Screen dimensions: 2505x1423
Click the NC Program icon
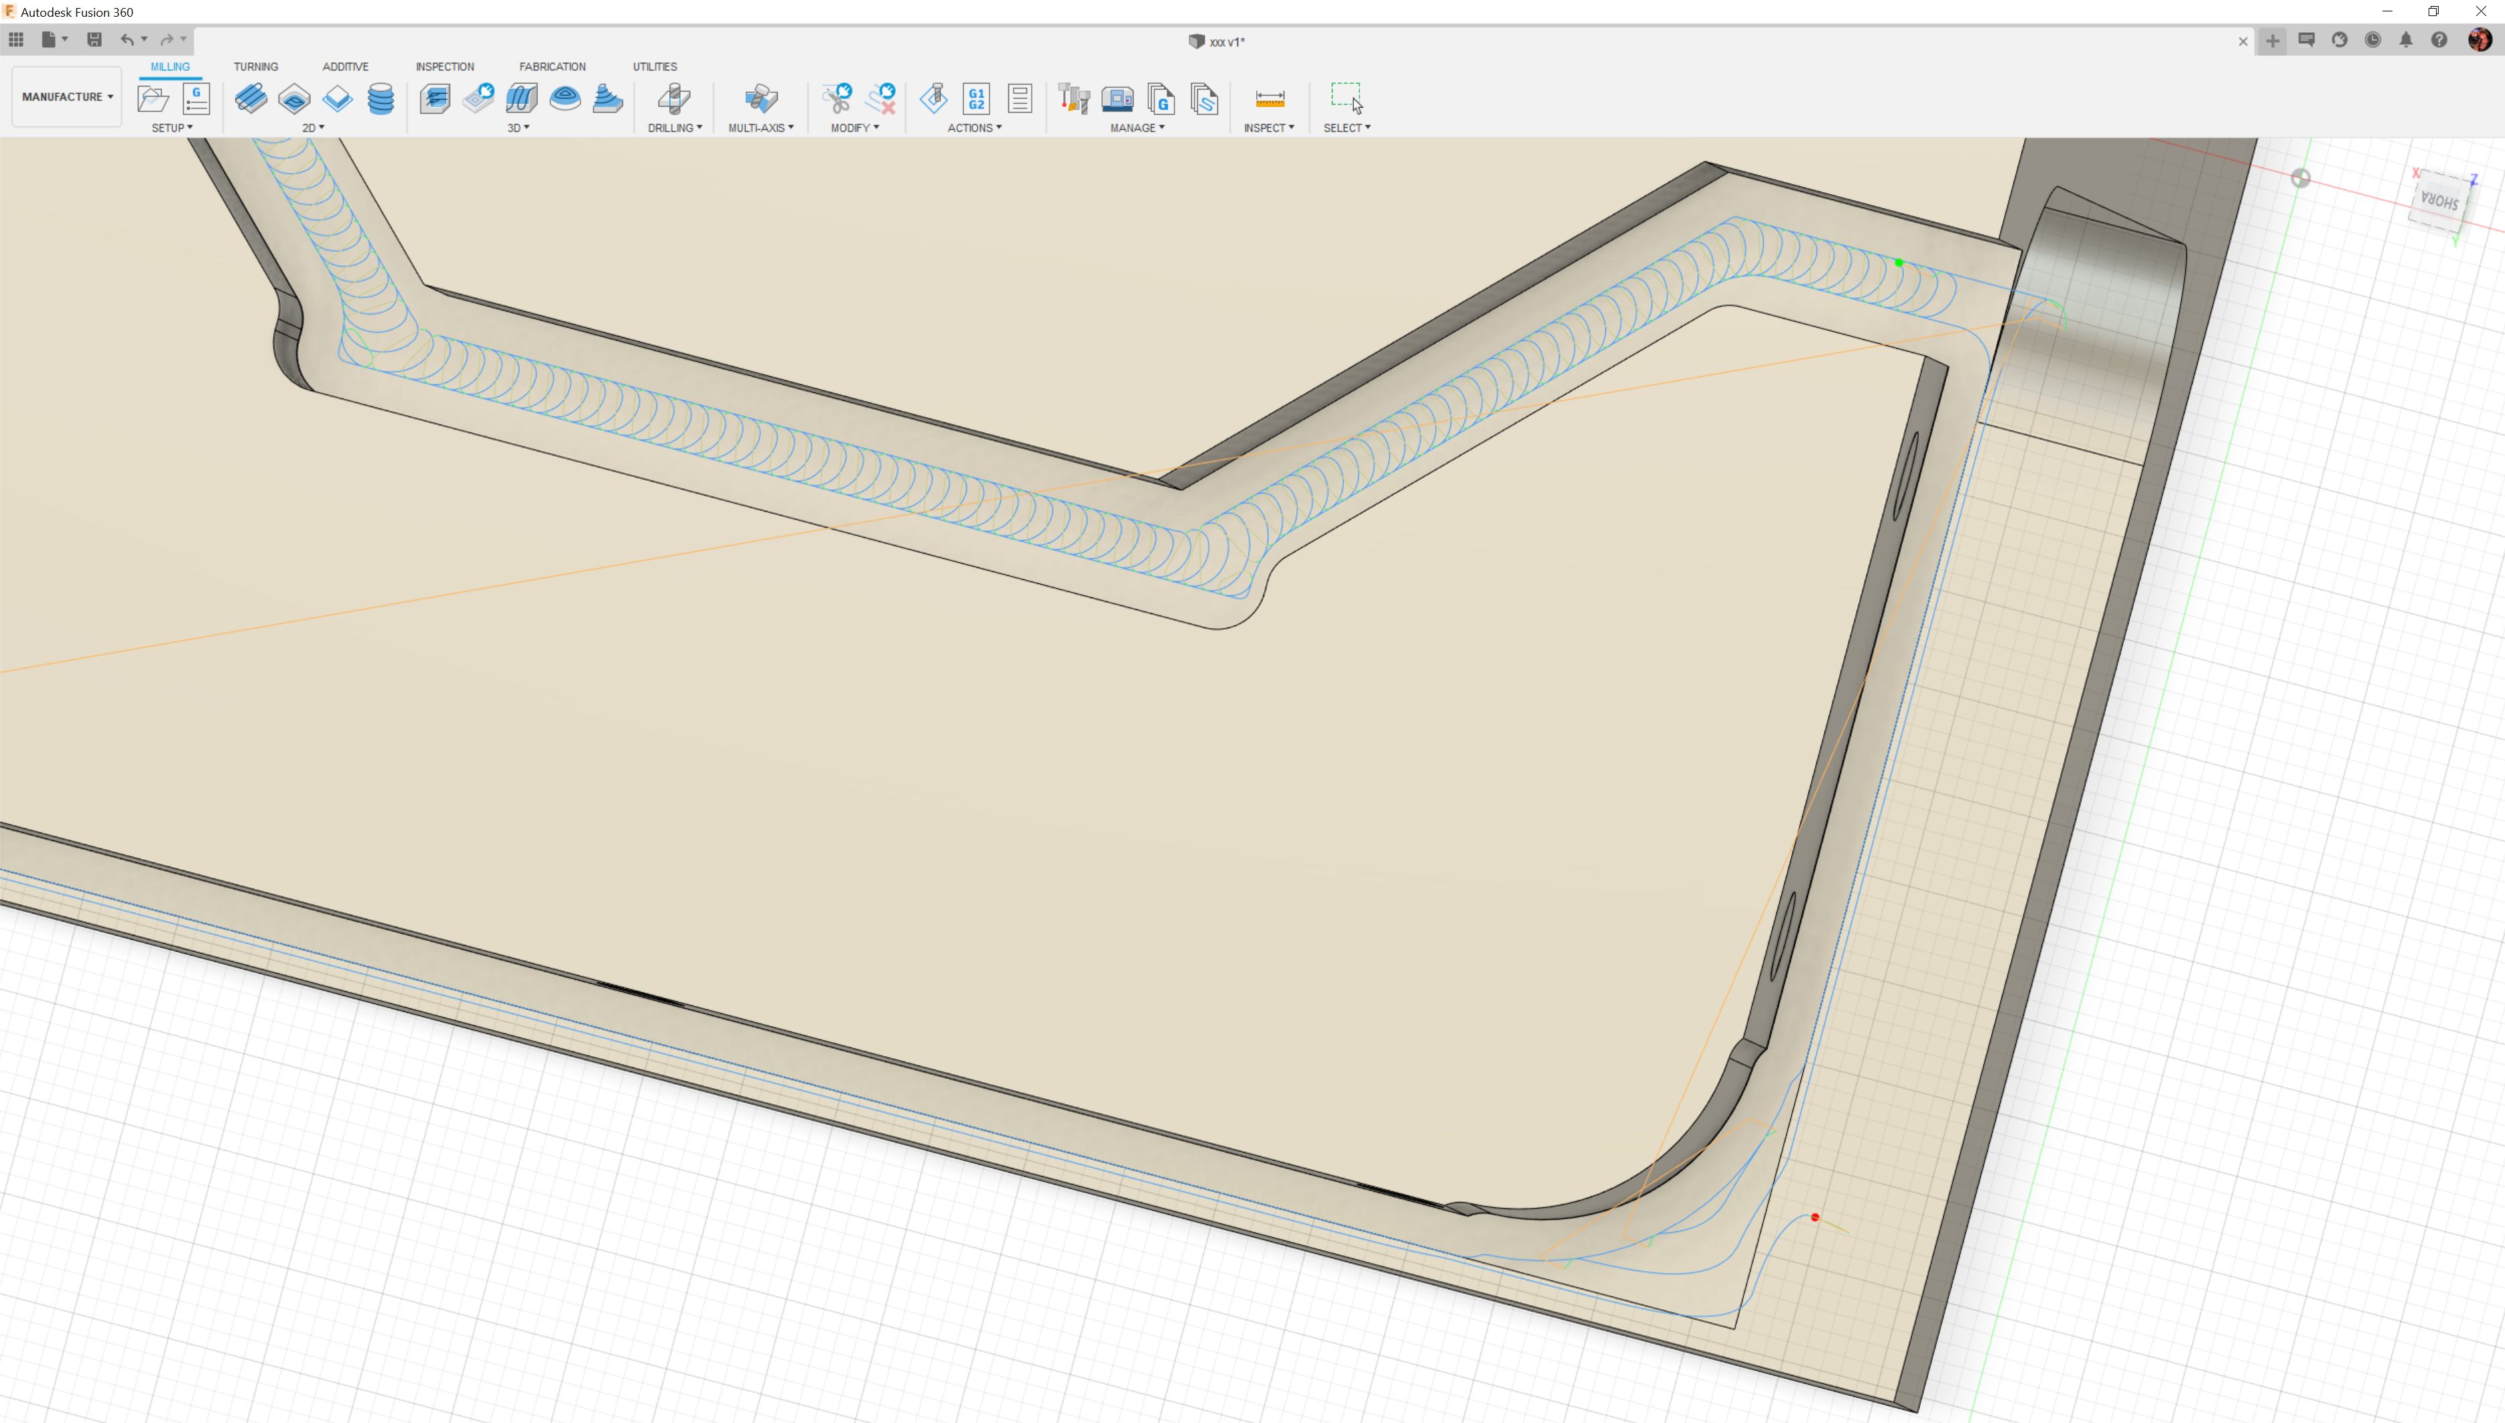tap(196, 98)
